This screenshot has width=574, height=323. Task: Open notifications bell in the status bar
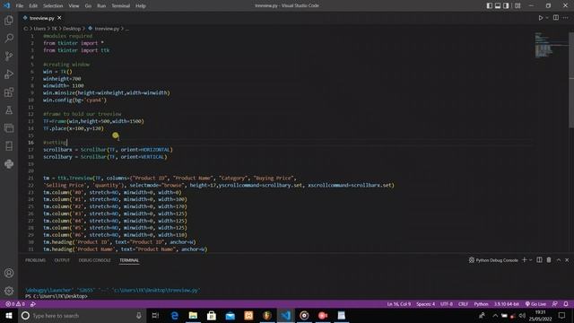[566, 304]
